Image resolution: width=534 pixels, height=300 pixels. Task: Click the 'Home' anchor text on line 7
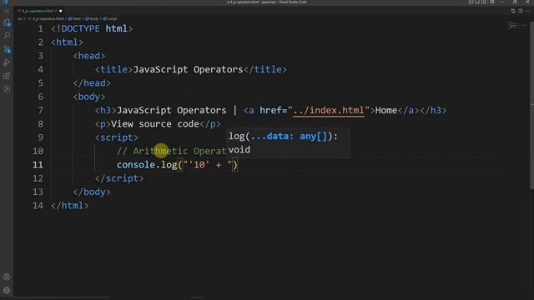pyautogui.click(x=386, y=110)
